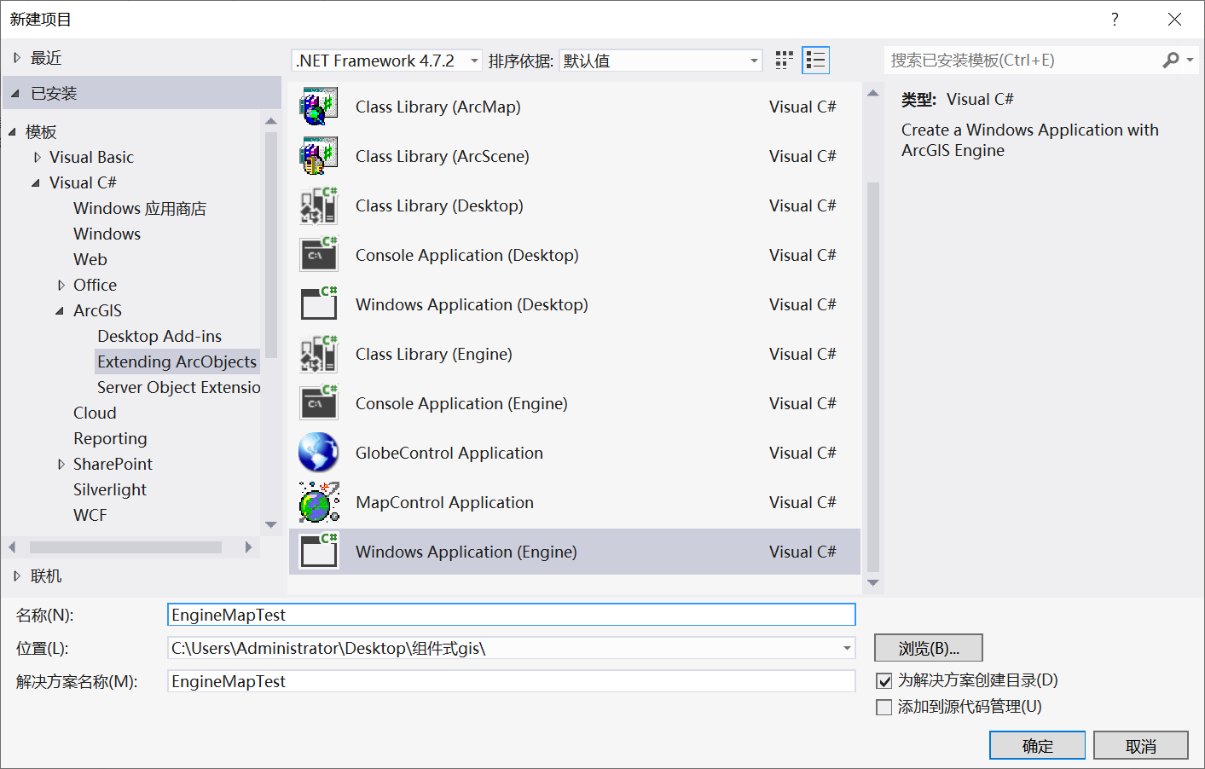Image resolution: width=1205 pixels, height=769 pixels.
Task: Click the Windows Application (Desktop) icon
Action: (x=318, y=304)
